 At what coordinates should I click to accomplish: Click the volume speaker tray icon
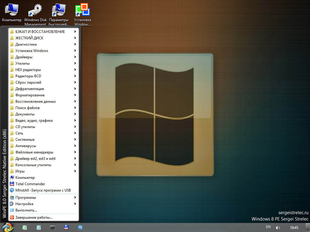coord(278,228)
